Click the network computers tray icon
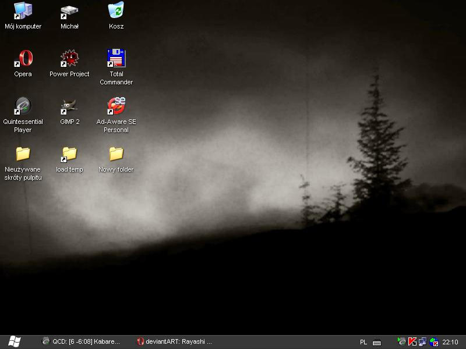 423,341
